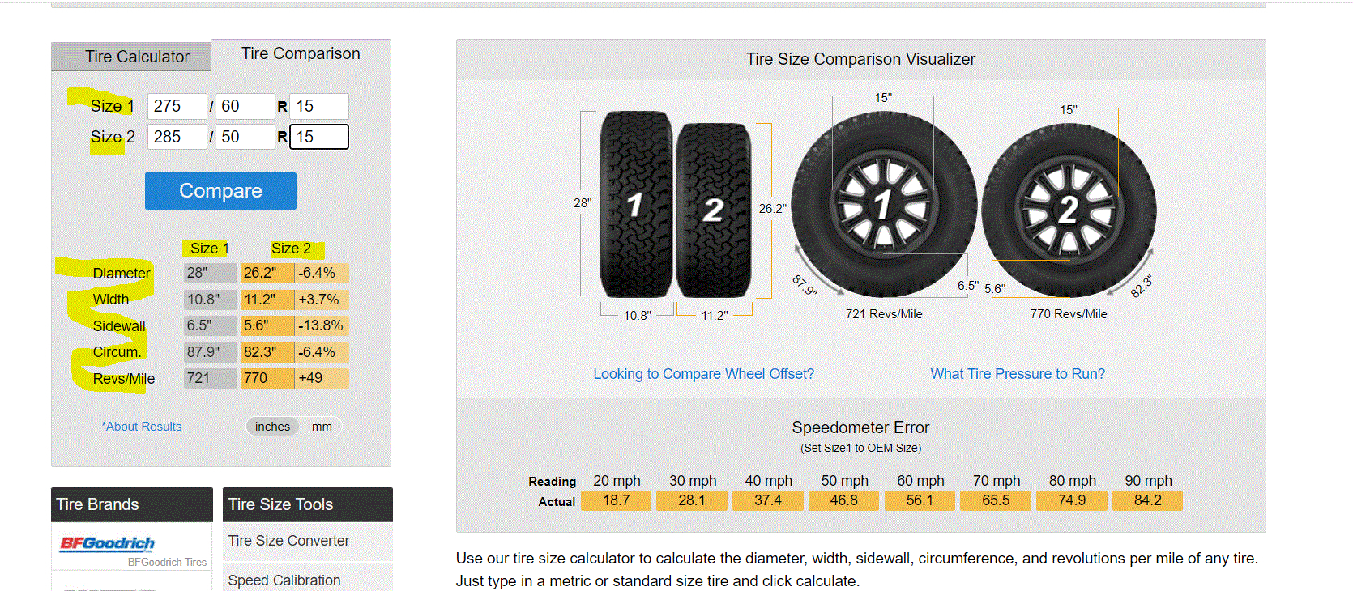Click tire 2 side-view wheel image
This screenshot has height=591, width=1353.
coord(1069,210)
